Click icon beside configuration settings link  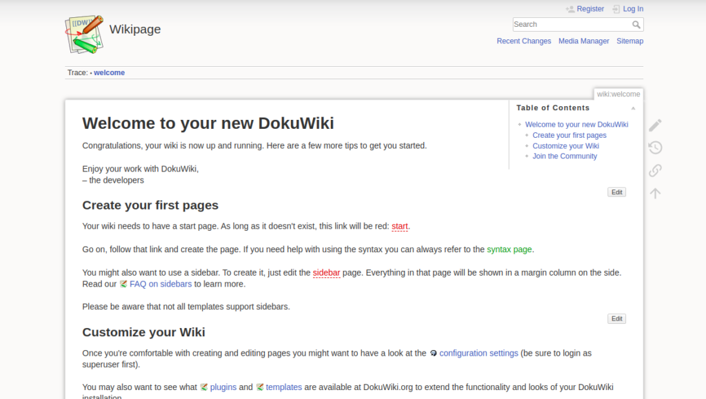(x=433, y=353)
